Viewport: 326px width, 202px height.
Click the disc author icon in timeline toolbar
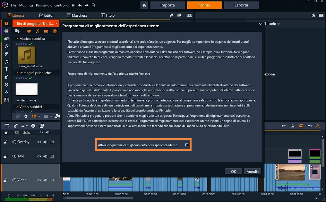[33, 126]
